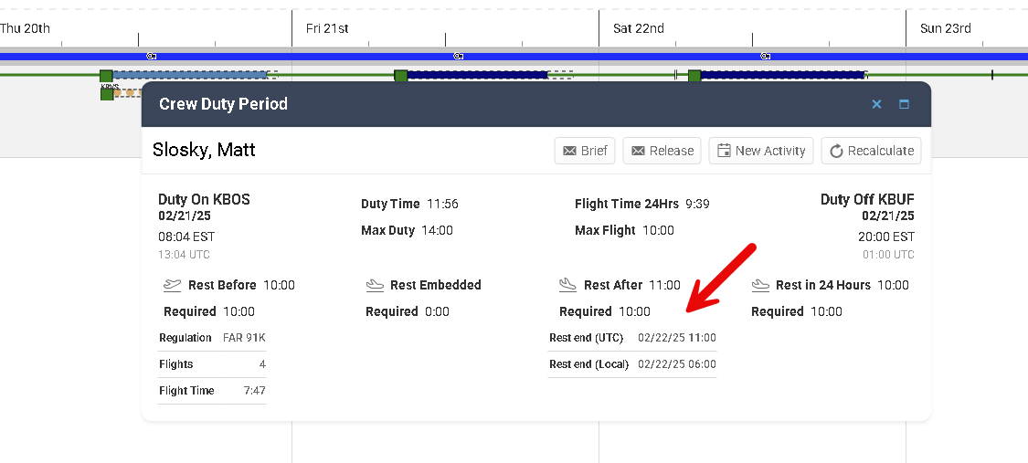
Task: Click the dark blue Friday duty bar
Action: tap(476, 75)
